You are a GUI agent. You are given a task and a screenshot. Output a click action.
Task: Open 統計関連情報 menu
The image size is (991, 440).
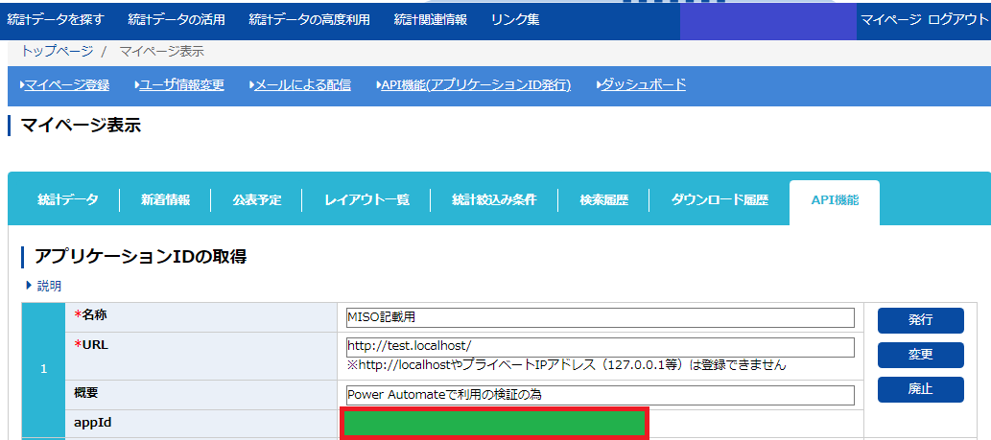[431, 19]
